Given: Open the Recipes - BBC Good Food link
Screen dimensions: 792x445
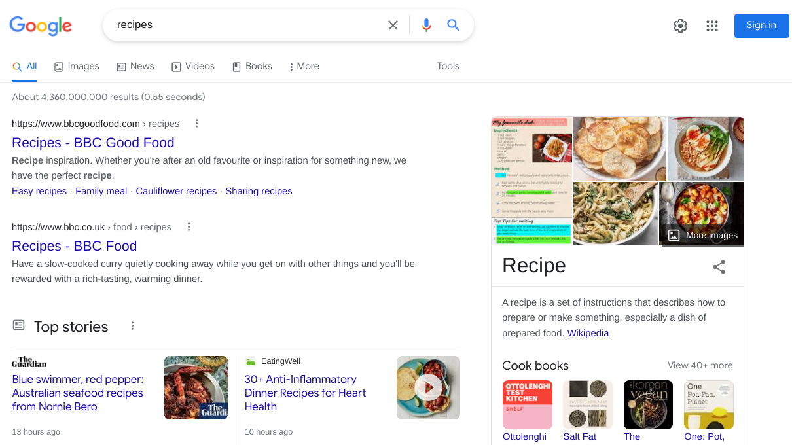Looking at the screenshot, I should coord(93,143).
